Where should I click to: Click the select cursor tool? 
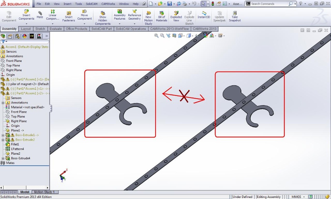[203, 3]
